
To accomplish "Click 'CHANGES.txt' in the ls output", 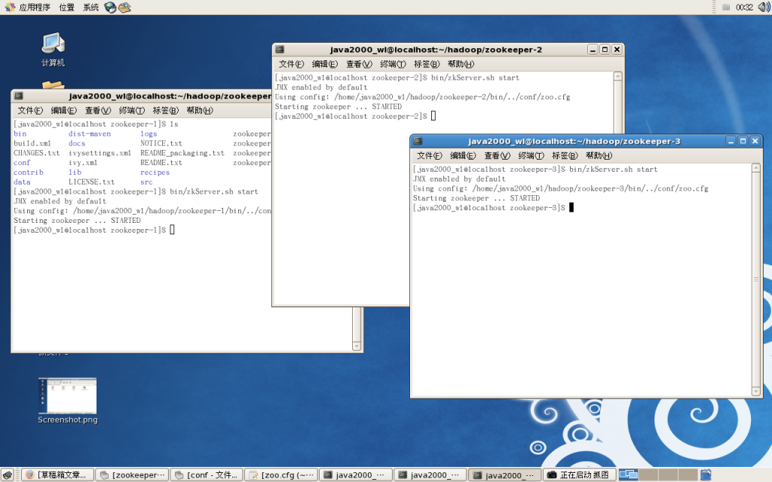I will pyautogui.click(x=36, y=153).
